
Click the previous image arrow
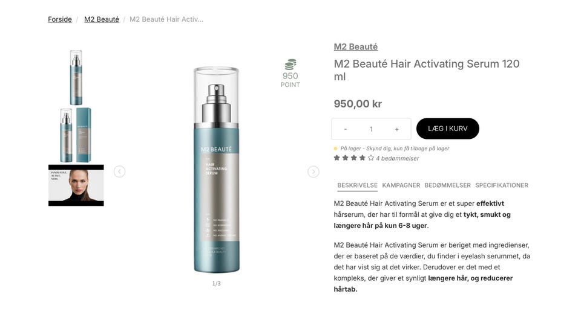pyautogui.click(x=119, y=171)
